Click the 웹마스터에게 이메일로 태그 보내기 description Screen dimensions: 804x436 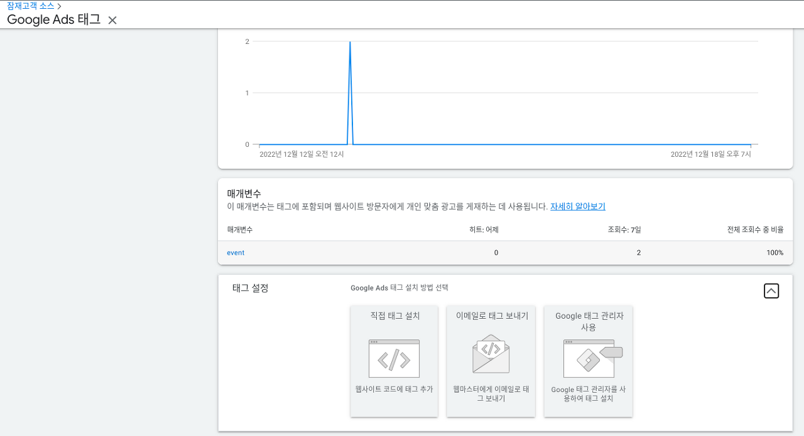tap(491, 394)
